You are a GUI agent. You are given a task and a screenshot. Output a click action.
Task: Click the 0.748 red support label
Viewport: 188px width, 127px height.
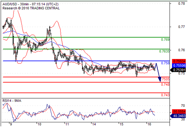(165, 84)
